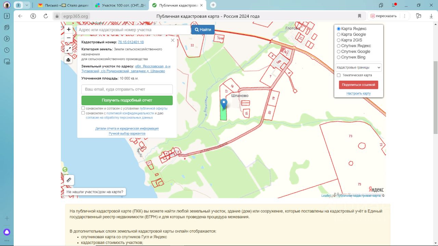Toggle fullscreen map view icon
Image resolution: width=438 pixels, height=246 pixels.
coord(68,49)
